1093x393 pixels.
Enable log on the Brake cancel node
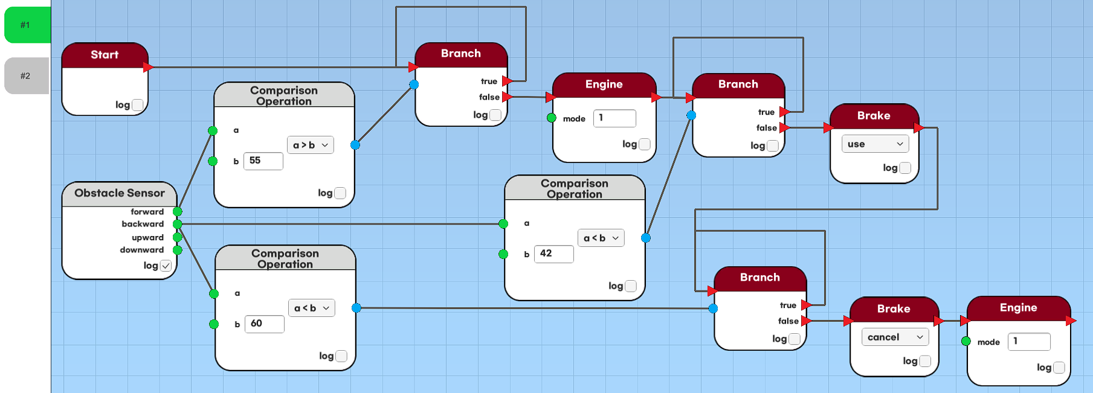[x=925, y=361]
